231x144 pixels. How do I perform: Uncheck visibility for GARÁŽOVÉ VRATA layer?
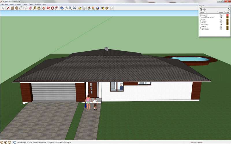221,17
